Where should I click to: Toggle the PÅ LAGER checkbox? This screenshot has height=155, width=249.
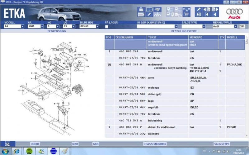coord(107,27)
